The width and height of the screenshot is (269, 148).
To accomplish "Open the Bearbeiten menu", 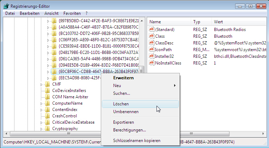I will click(30, 13).
